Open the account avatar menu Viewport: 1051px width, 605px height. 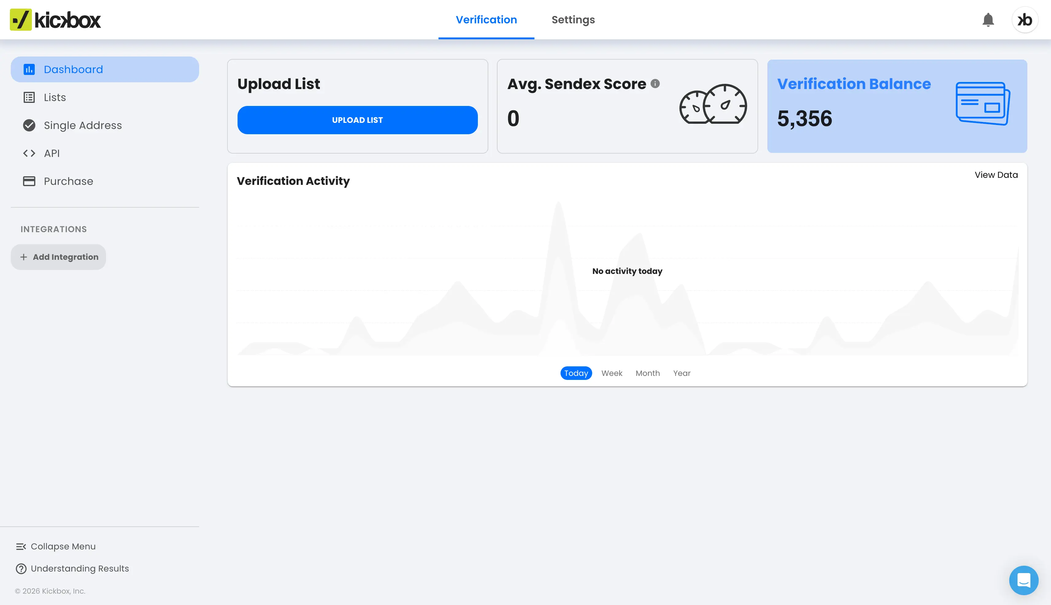tap(1024, 20)
